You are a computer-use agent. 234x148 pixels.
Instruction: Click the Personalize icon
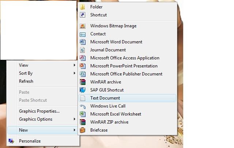[x=11, y=141]
